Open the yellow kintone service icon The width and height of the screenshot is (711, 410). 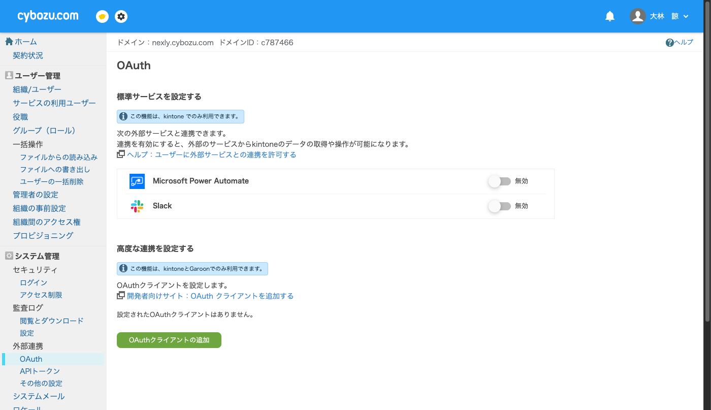102,16
